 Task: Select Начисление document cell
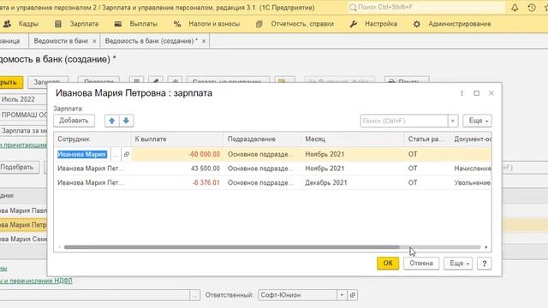[x=471, y=169]
